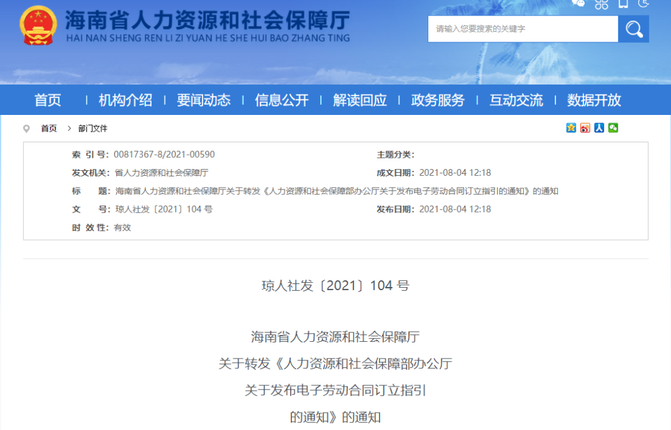The width and height of the screenshot is (671, 430).
Task: Navigate to 解读回应 section
Action: tap(360, 100)
